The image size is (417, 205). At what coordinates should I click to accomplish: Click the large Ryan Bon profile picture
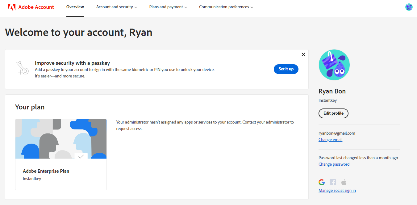tap(334, 65)
